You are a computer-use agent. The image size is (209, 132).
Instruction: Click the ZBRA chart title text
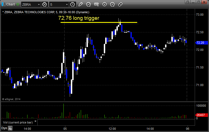pos(46,12)
